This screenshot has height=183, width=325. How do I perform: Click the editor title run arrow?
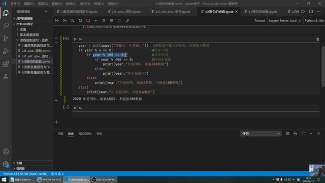[x=303, y=11]
